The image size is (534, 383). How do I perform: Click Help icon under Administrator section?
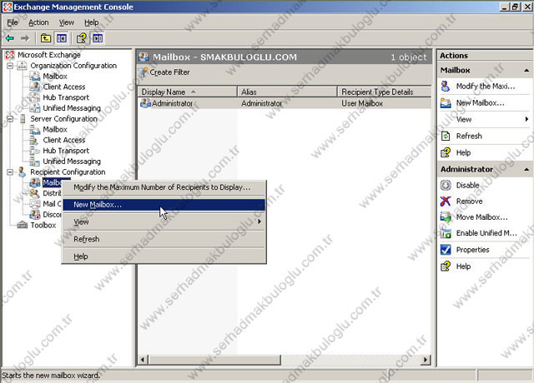click(446, 266)
